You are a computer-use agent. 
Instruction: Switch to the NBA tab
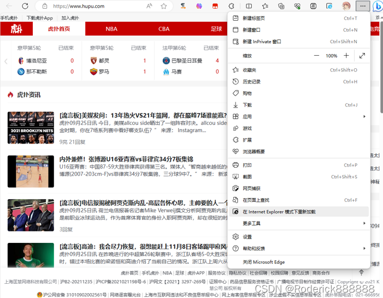pyautogui.click(x=111, y=29)
